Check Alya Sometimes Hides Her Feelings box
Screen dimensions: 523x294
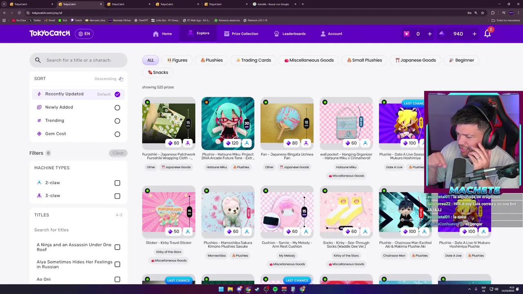[x=117, y=264]
